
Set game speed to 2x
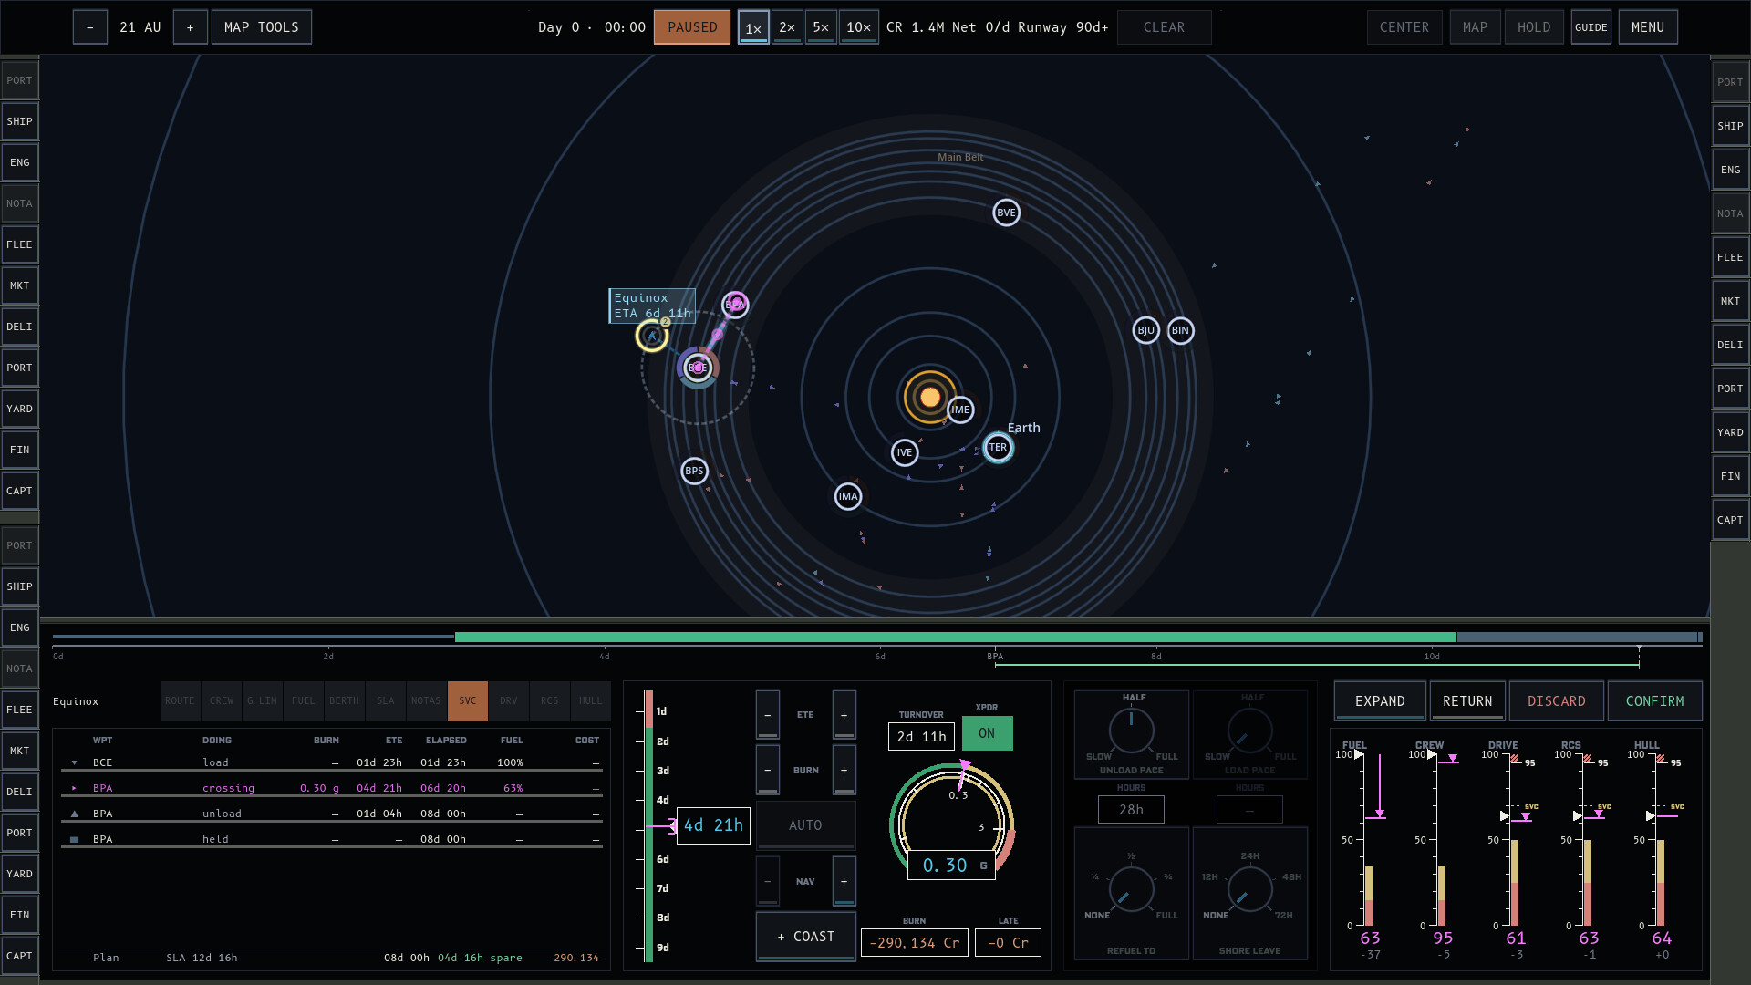pyautogui.click(x=787, y=27)
